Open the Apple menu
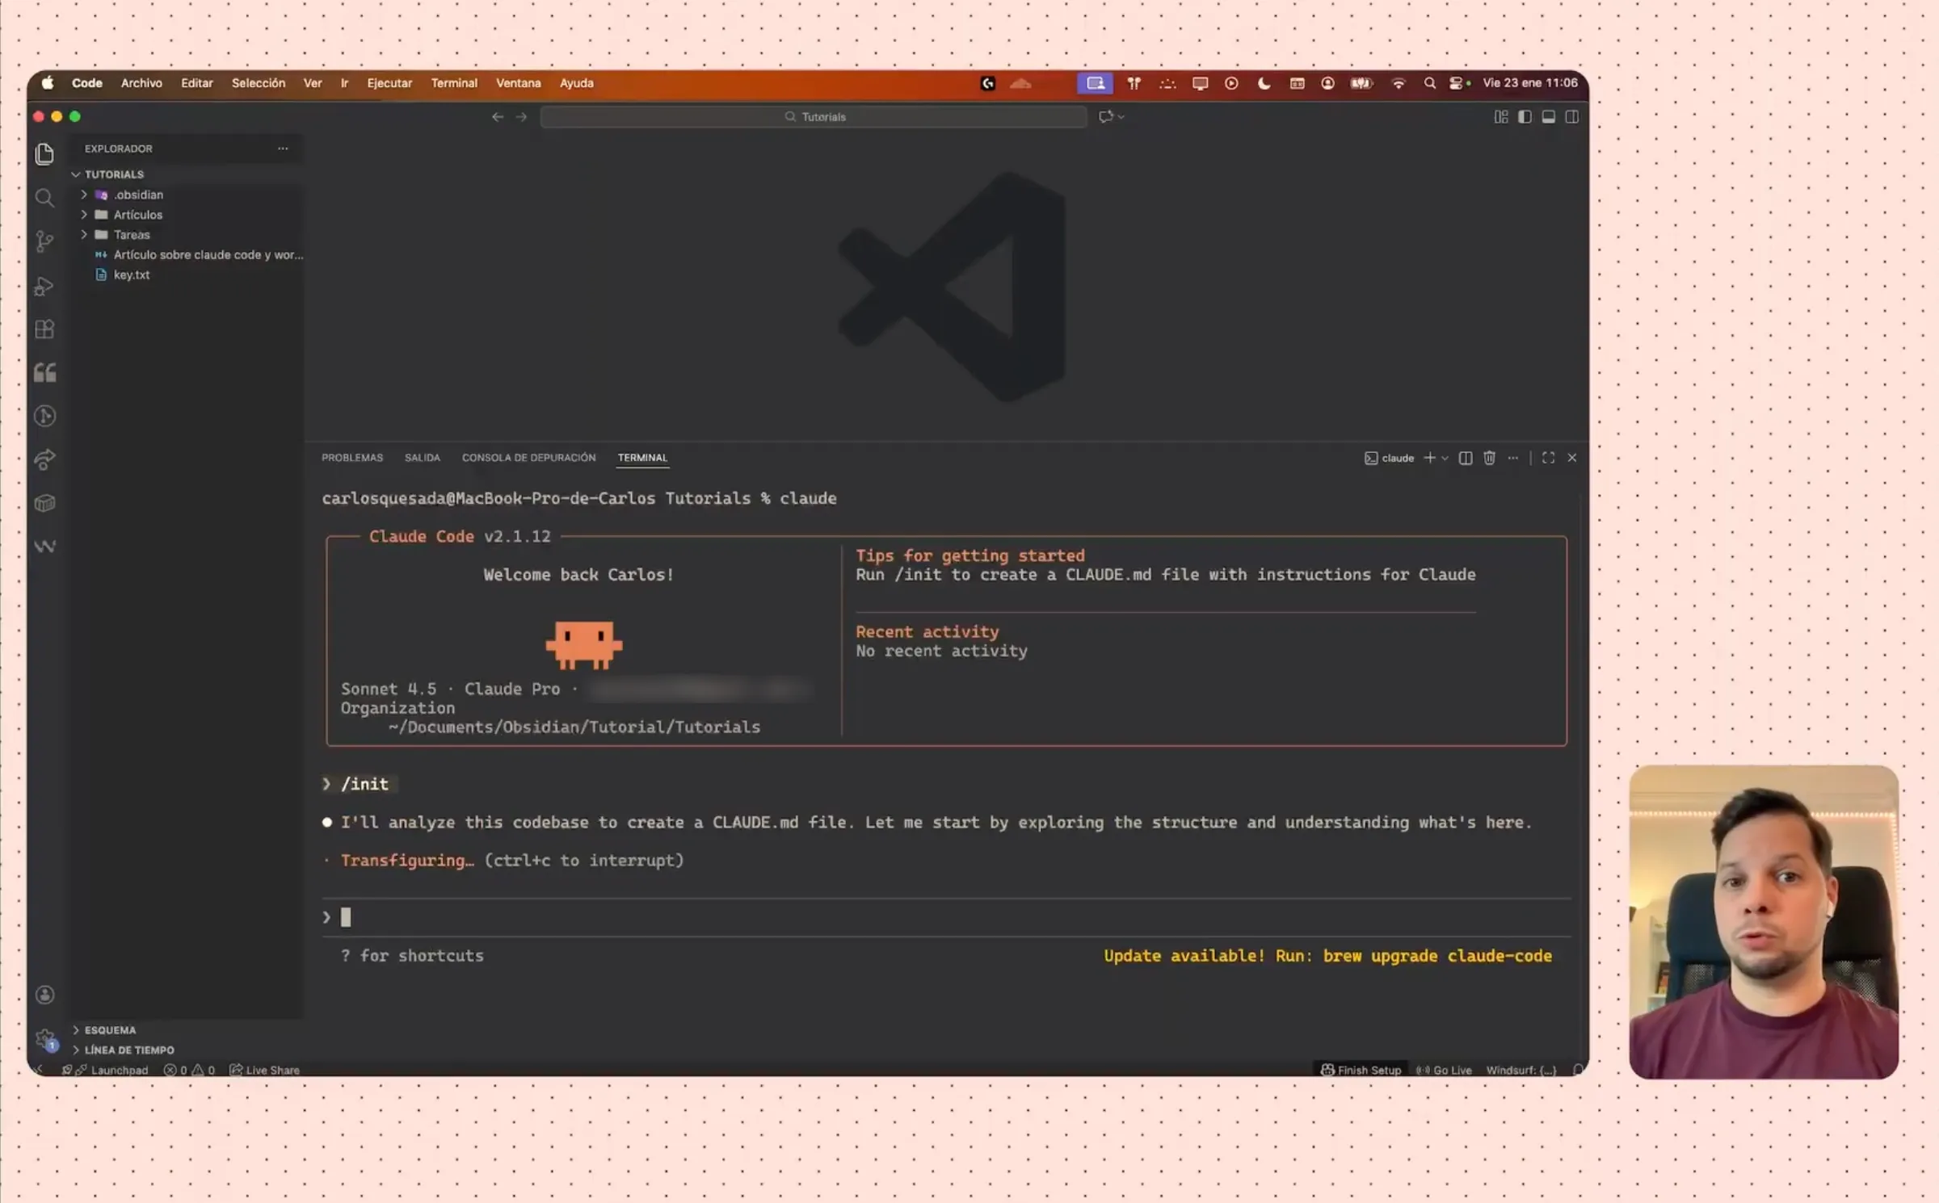The image size is (1939, 1203). click(x=48, y=83)
